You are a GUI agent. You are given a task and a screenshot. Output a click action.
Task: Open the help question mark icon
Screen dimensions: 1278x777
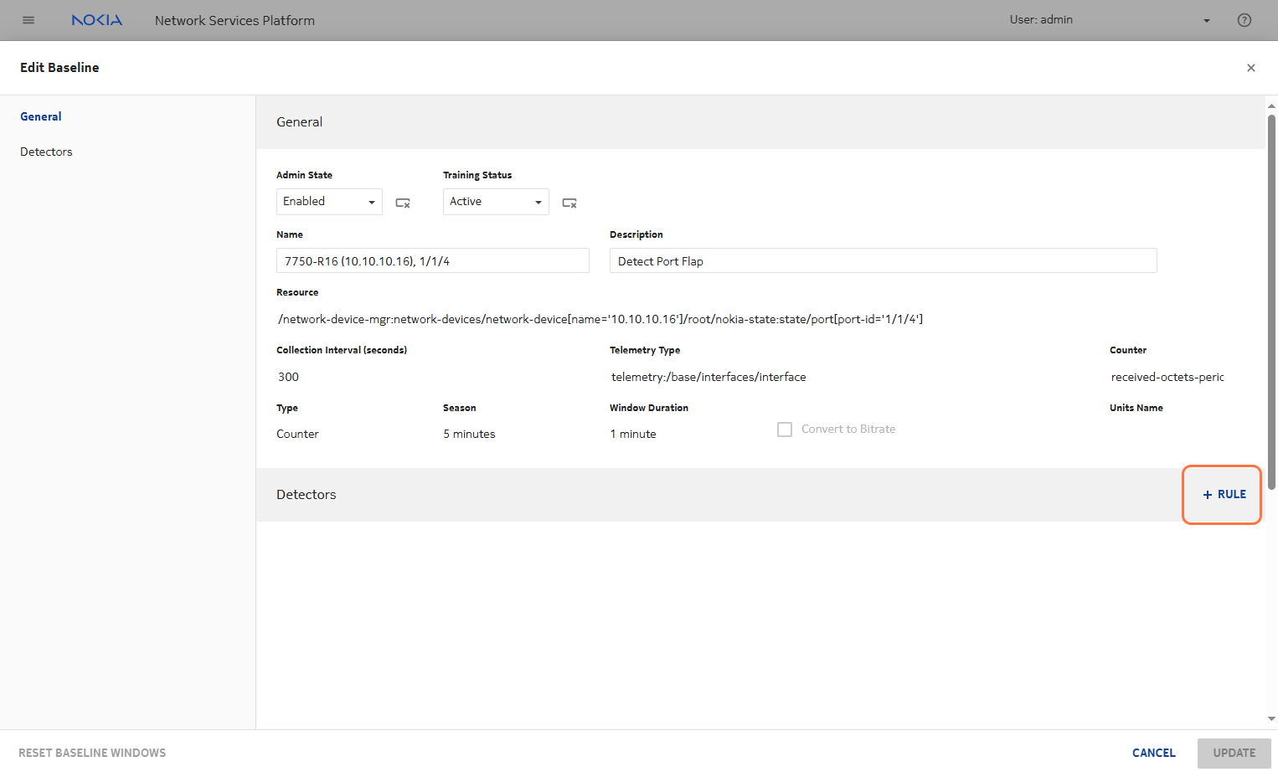coord(1244,20)
